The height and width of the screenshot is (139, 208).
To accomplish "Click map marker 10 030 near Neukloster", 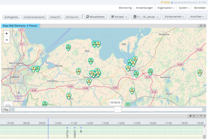I will [200, 72].
